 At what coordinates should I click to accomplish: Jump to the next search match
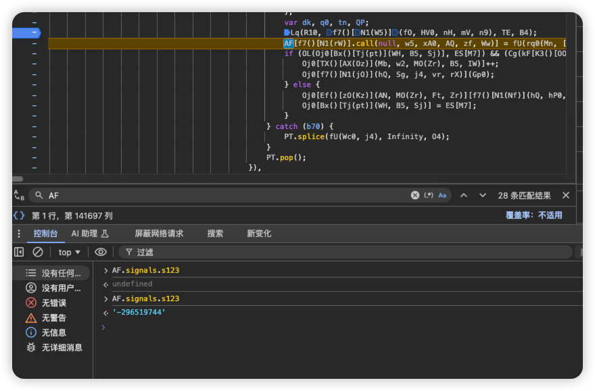483,195
